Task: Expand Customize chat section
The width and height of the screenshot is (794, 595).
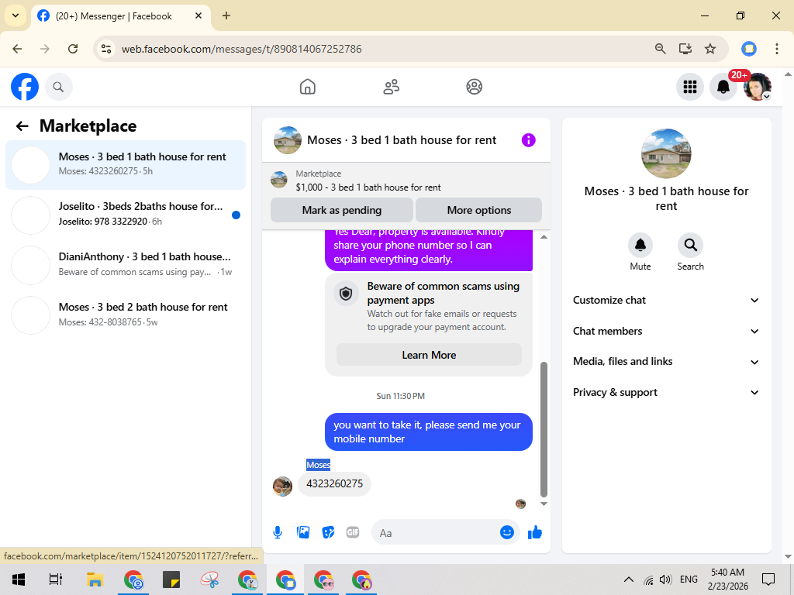Action: point(666,300)
